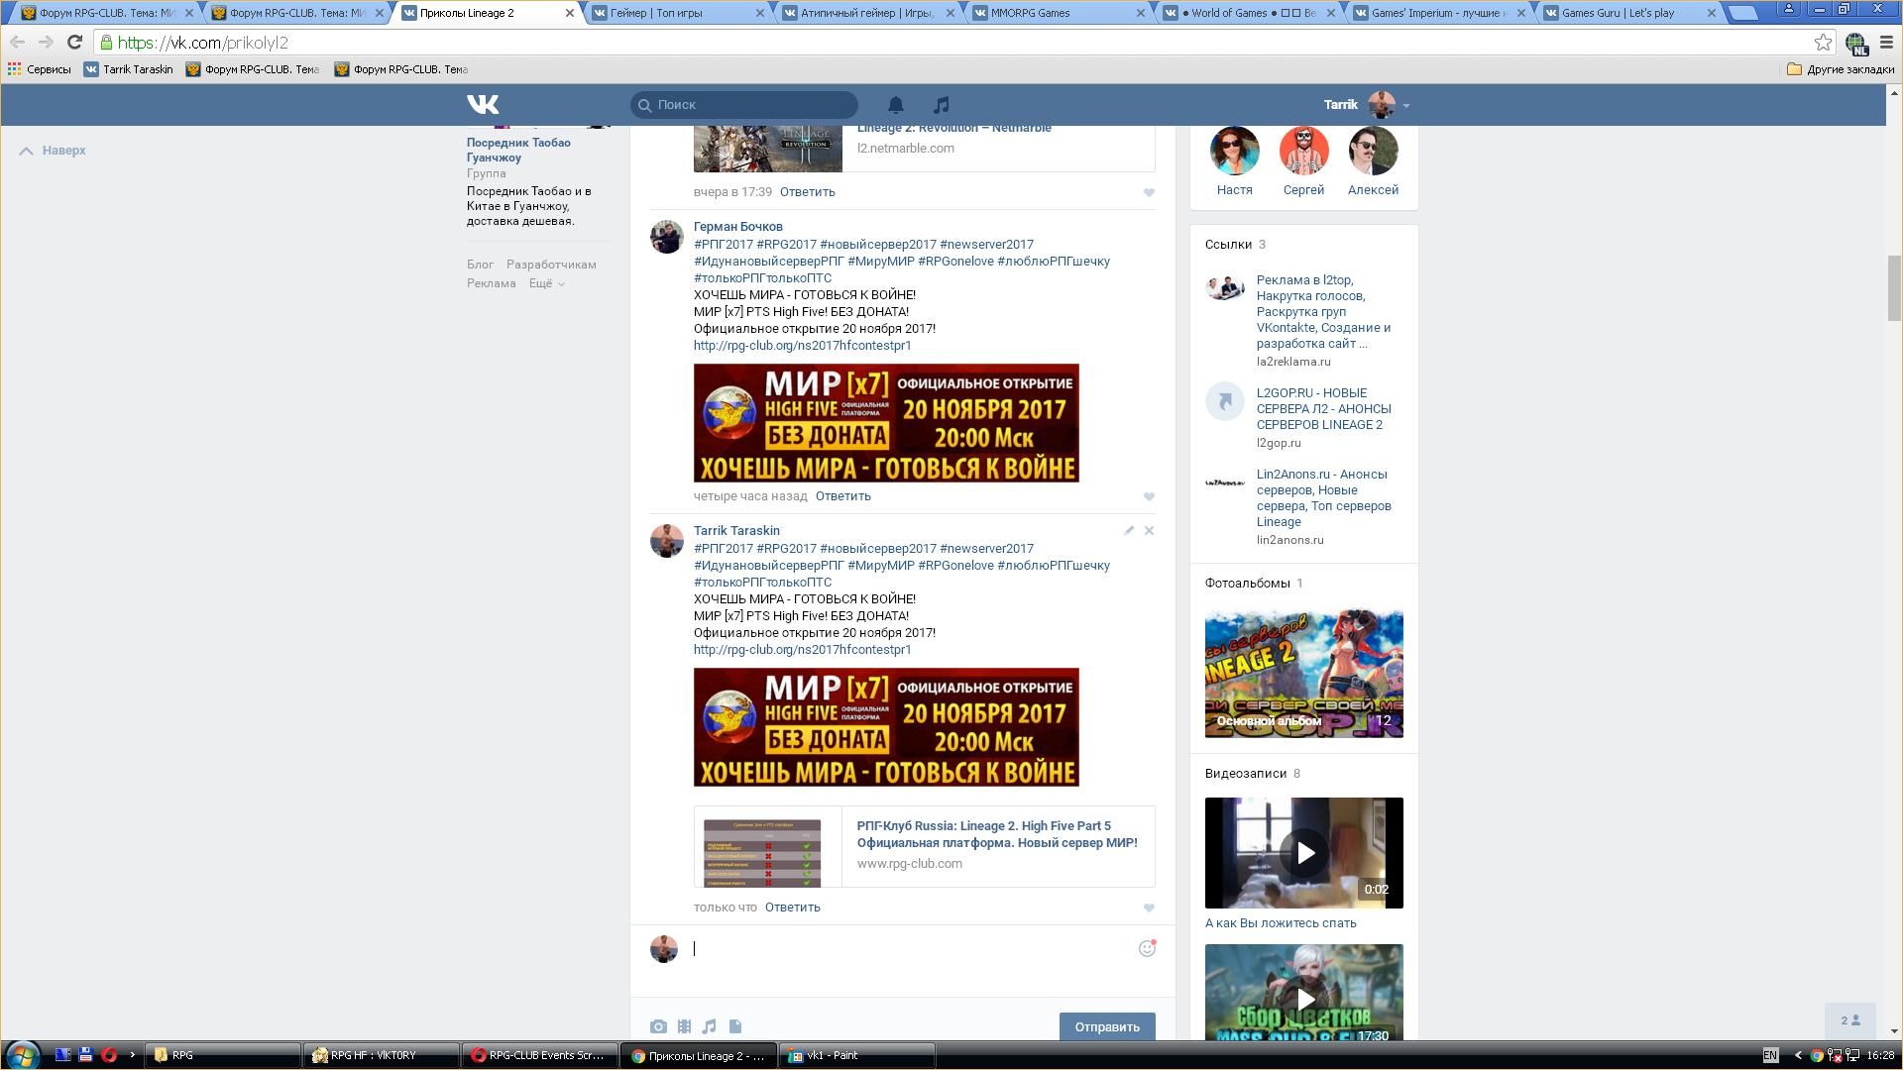
Task: Launch Opera from the quick launch bar
Action: pos(109,1055)
